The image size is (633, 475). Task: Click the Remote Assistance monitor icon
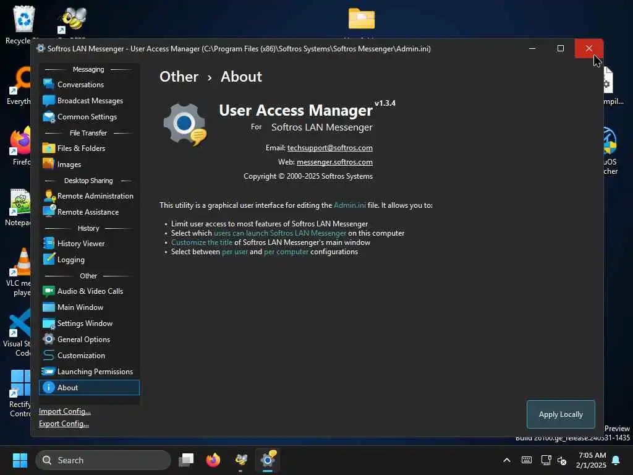pyautogui.click(x=48, y=212)
